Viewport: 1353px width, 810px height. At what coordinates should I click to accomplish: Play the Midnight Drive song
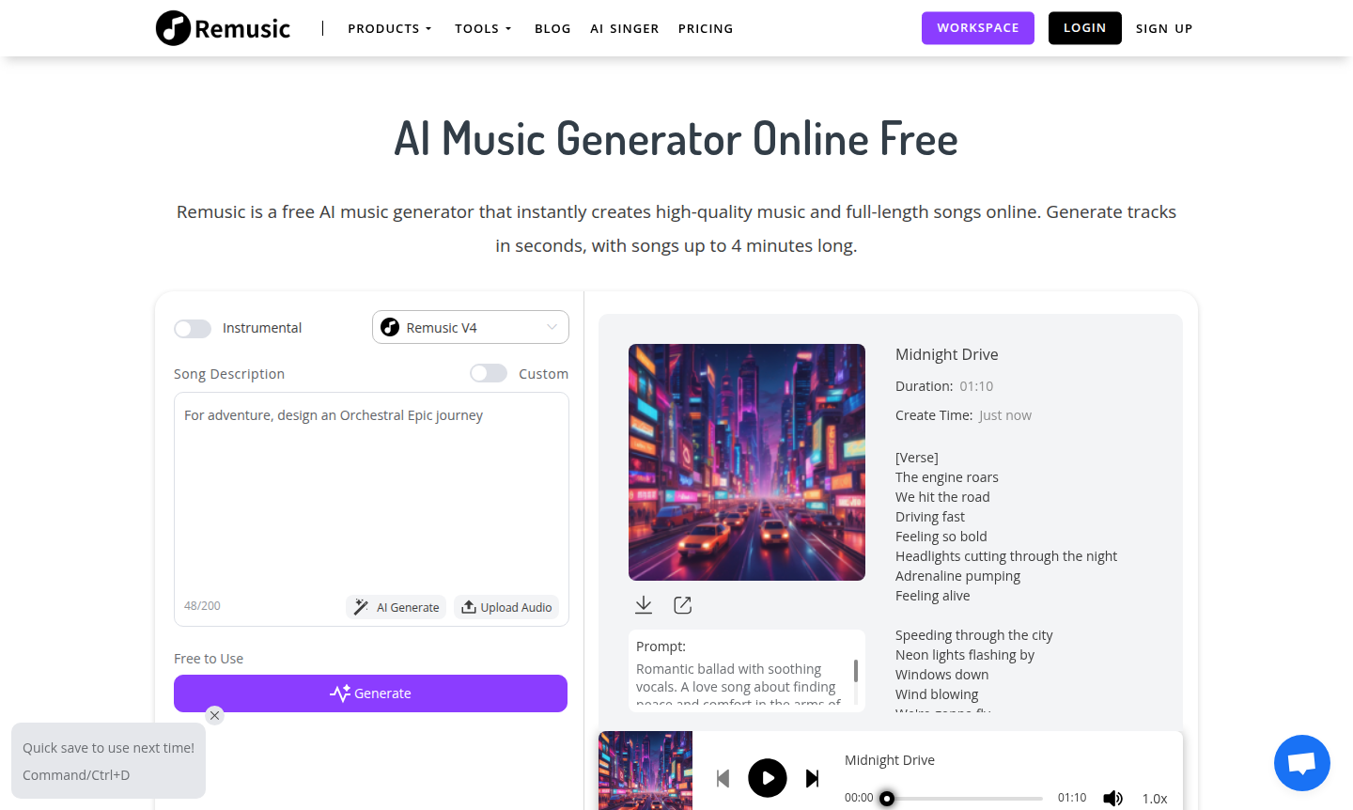tap(768, 778)
